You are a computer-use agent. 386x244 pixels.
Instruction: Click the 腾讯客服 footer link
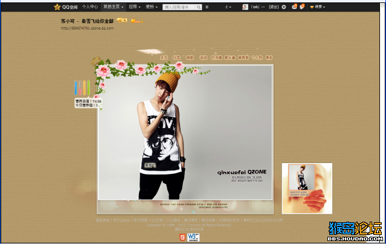click(x=208, y=220)
